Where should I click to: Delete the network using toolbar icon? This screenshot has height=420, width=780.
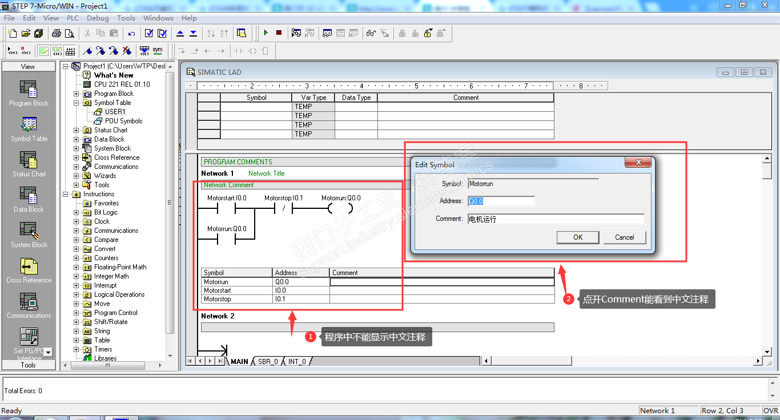click(26, 51)
